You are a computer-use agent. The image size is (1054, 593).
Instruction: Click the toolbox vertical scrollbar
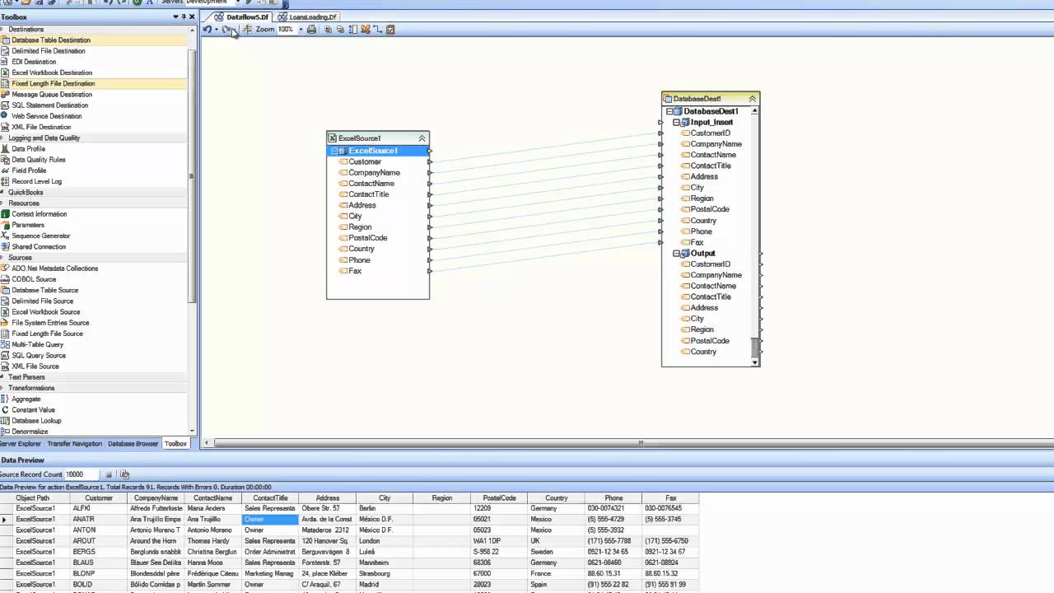(193, 176)
